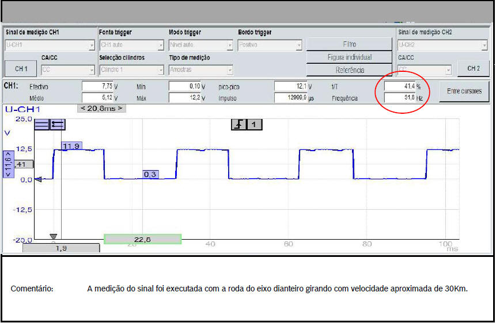Click the vertical 11,6 voltage cursor handle
Screen dimensions: 496x323
9,164
